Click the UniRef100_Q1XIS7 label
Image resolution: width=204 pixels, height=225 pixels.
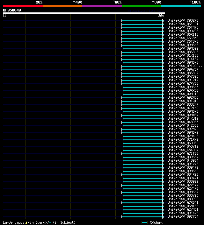pyautogui.click(x=183, y=59)
